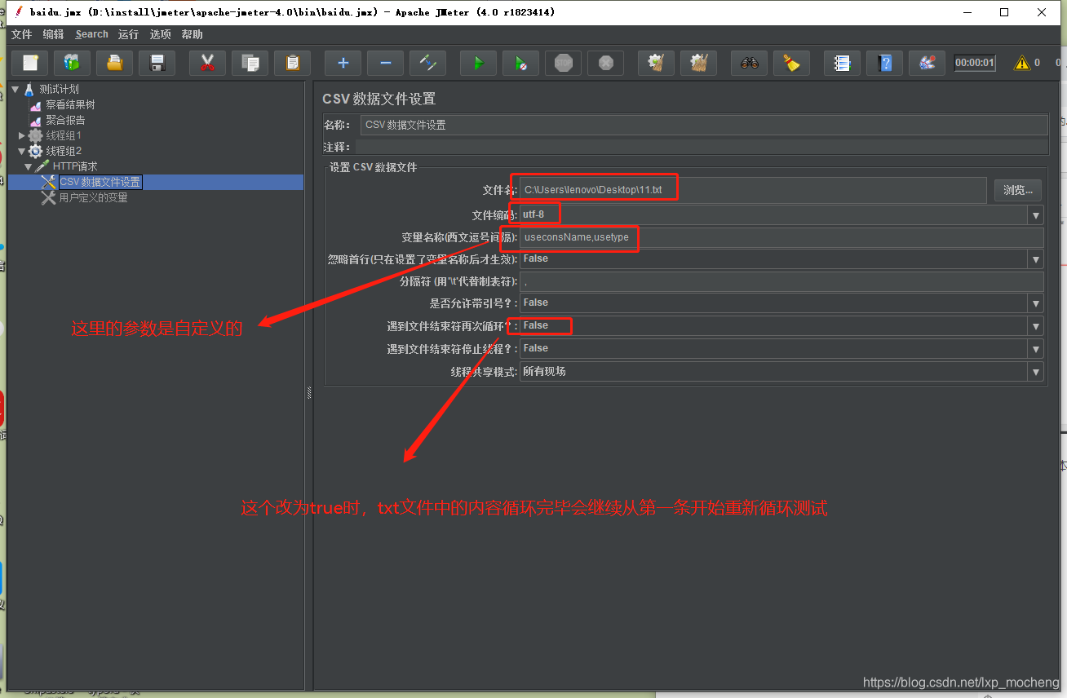Screen dimensions: 1067x698
Task: Open the Search menu
Action: (x=91, y=34)
